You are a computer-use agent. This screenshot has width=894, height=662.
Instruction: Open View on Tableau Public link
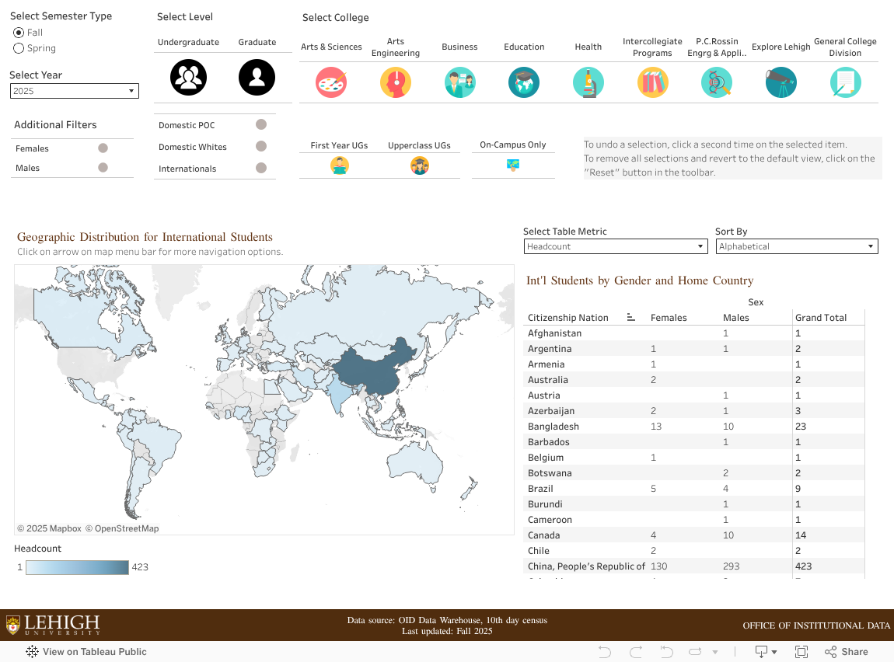[86, 652]
